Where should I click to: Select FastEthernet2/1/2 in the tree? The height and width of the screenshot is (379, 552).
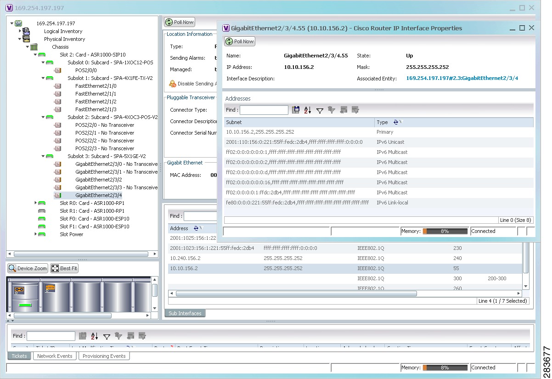[x=96, y=102]
